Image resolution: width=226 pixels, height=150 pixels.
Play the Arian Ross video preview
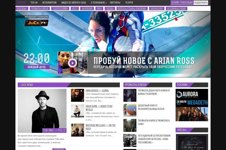coord(72,63)
